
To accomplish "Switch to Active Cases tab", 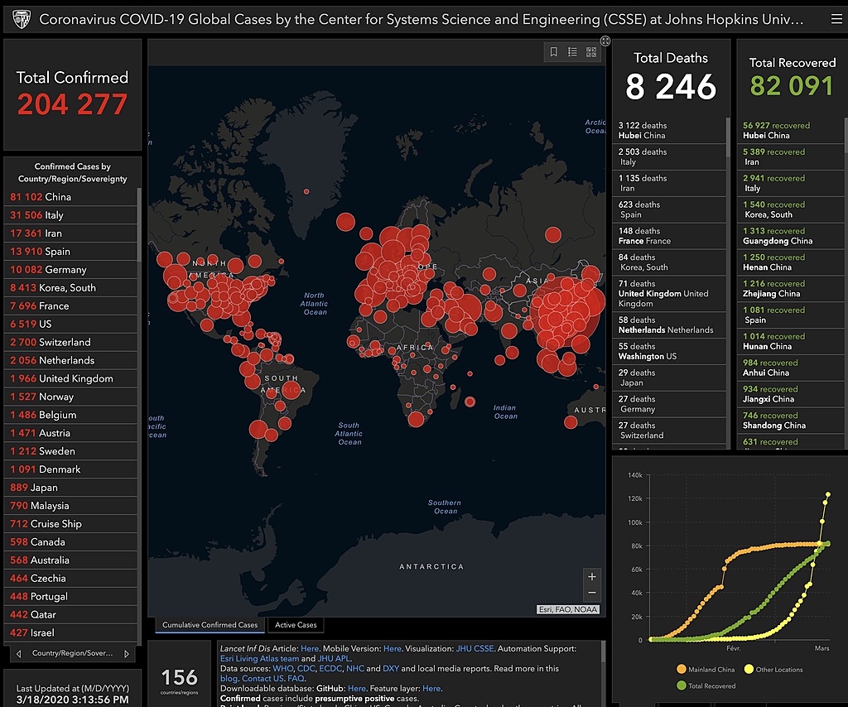I will click(x=296, y=625).
